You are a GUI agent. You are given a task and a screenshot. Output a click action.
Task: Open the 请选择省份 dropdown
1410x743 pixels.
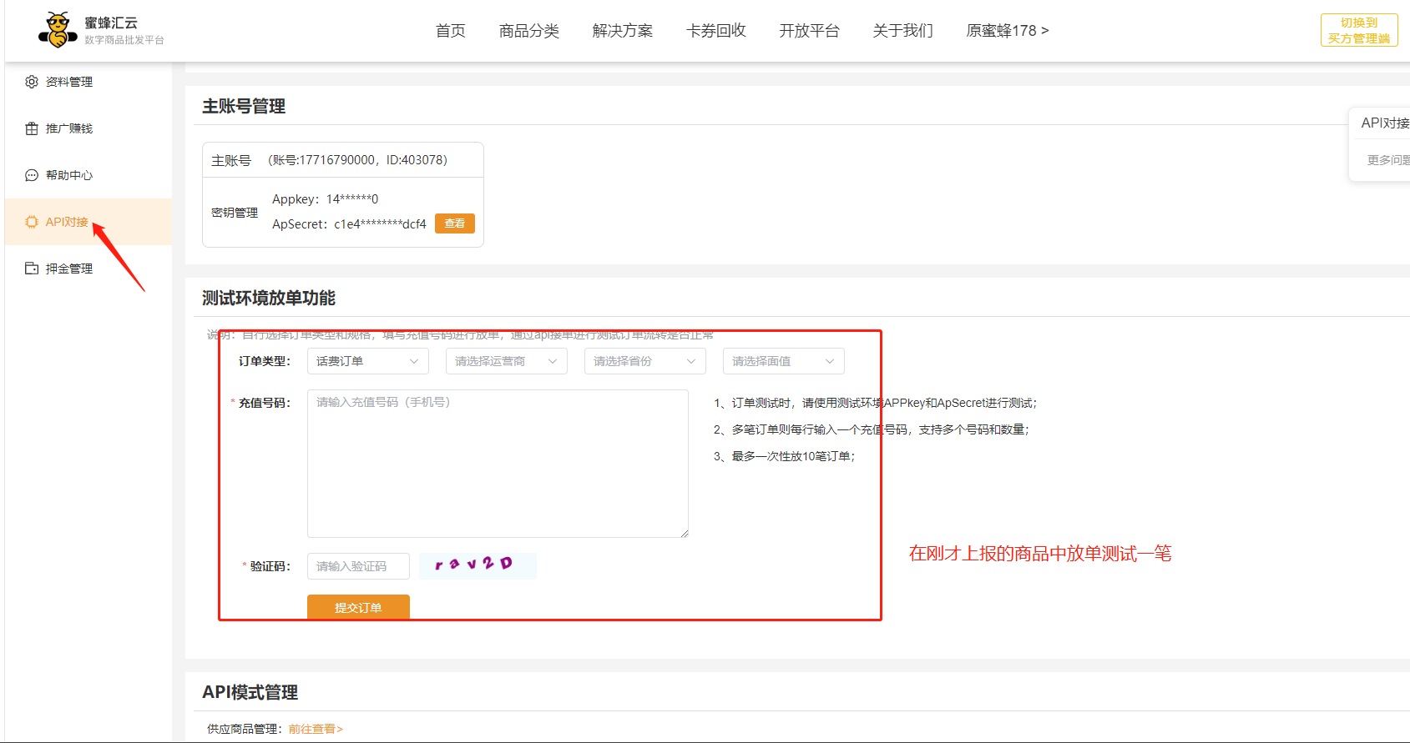[x=644, y=361]
